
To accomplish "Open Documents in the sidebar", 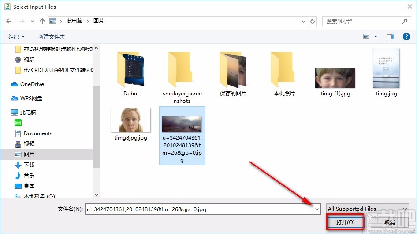I will 34,133.
